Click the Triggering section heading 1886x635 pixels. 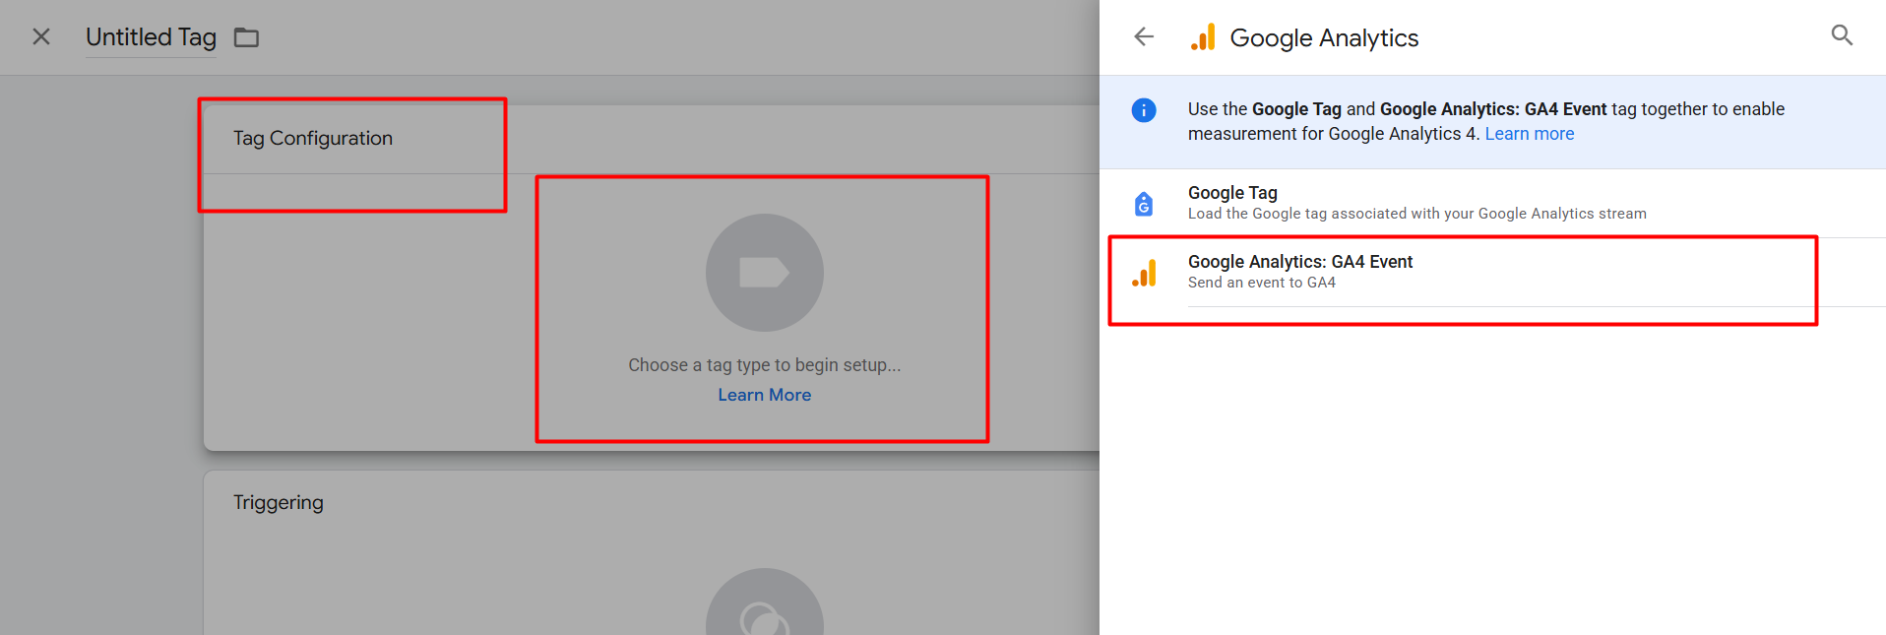pos(278,503)
